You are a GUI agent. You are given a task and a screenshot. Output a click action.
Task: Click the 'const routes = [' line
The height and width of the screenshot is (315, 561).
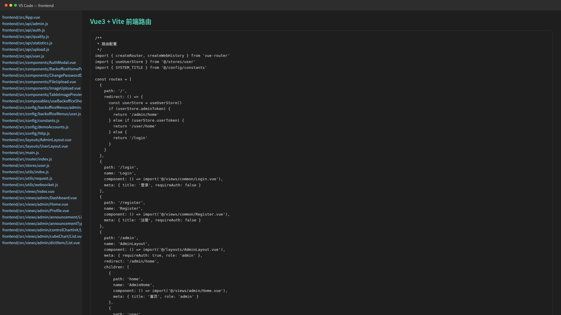pyautogui.click(x=113, y=79)
